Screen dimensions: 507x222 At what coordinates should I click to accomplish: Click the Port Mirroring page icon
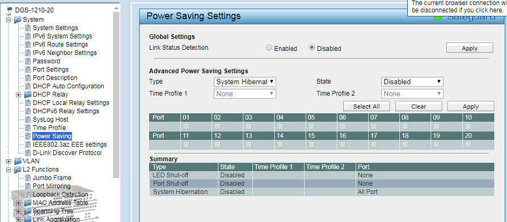[x=28, y=186]
